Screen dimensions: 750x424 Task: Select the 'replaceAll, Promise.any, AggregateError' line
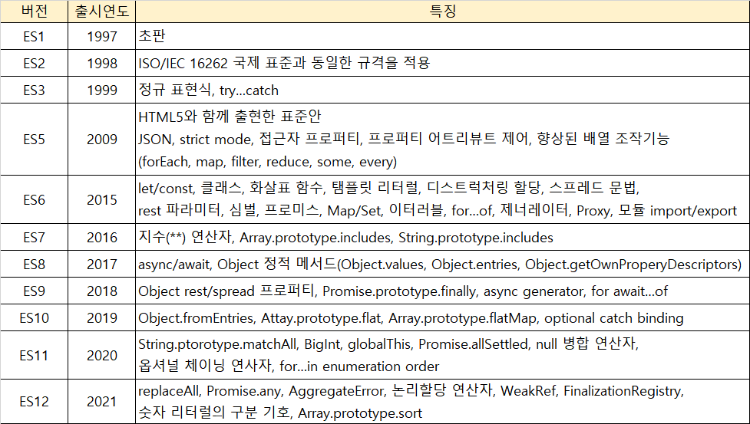pyautogui.click(x=411, y=390)
